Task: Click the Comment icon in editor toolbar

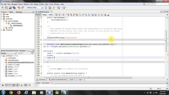Action: click(105, 15)
